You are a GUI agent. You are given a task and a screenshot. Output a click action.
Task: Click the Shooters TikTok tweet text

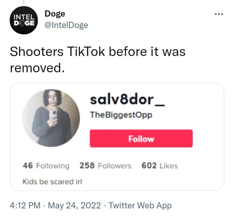(97, 59)
